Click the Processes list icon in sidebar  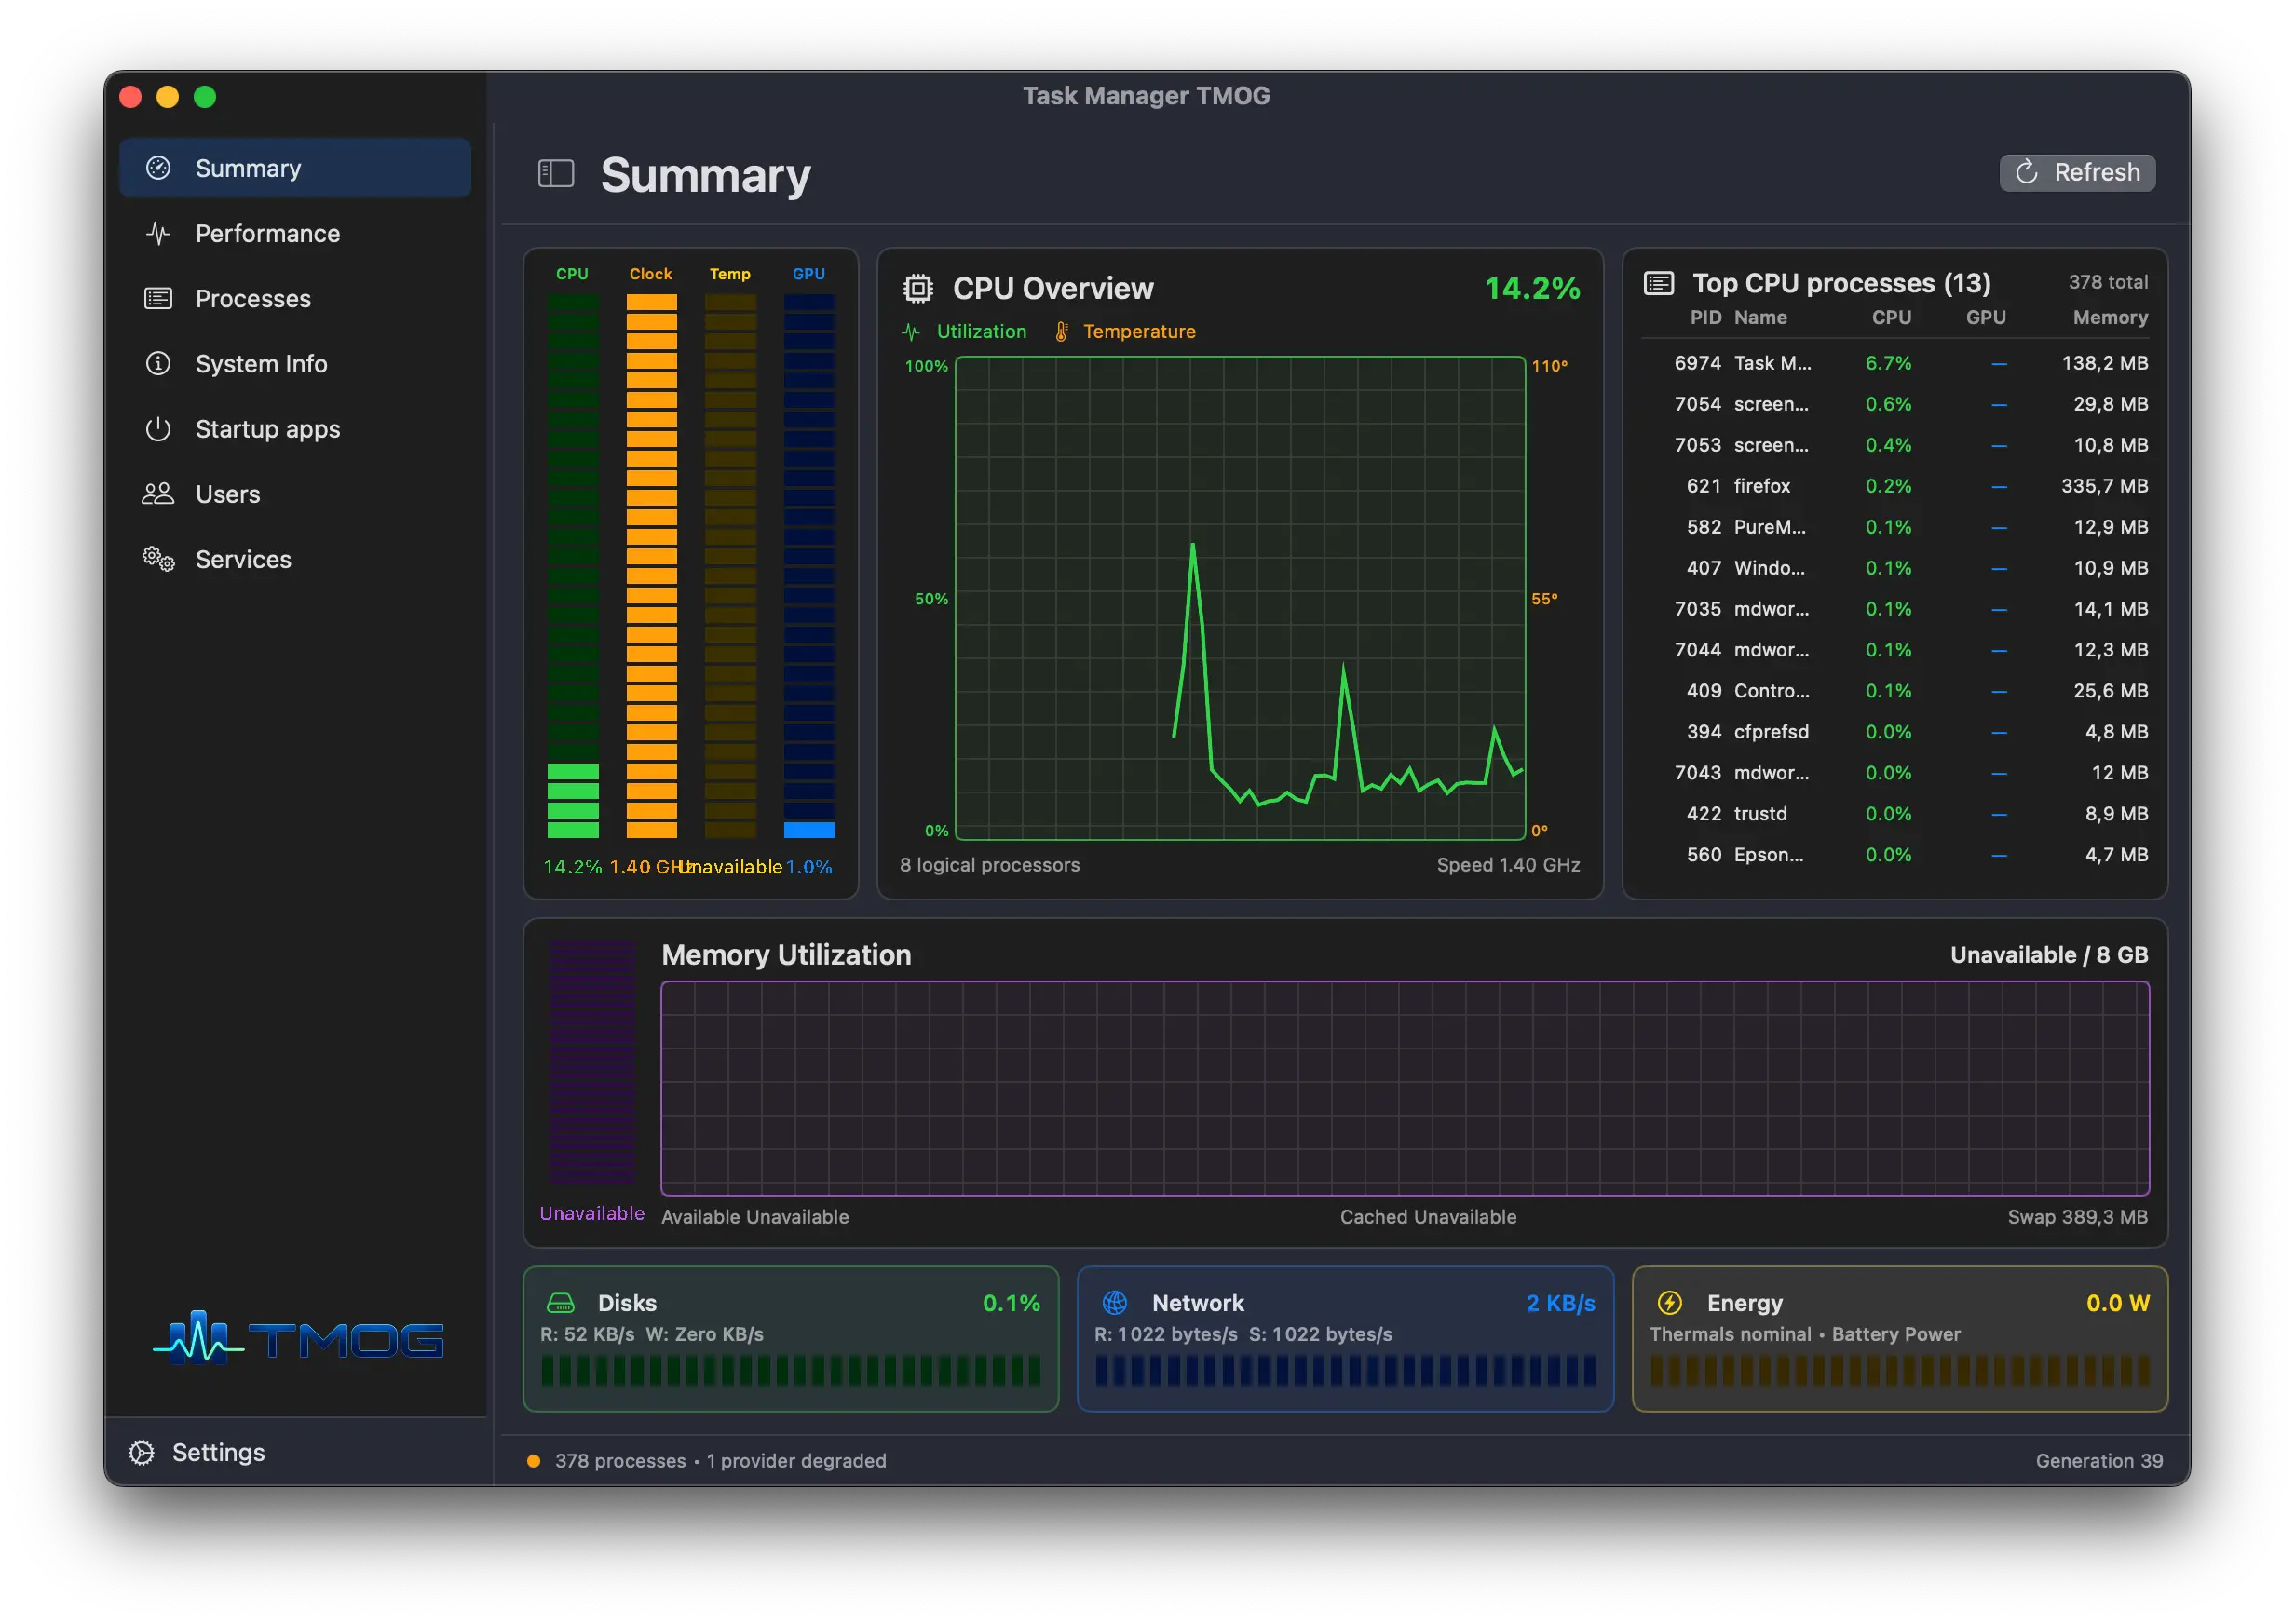tap(158, 298)
